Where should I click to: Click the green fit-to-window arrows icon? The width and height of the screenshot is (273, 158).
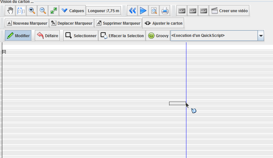(x=54, y=11)
